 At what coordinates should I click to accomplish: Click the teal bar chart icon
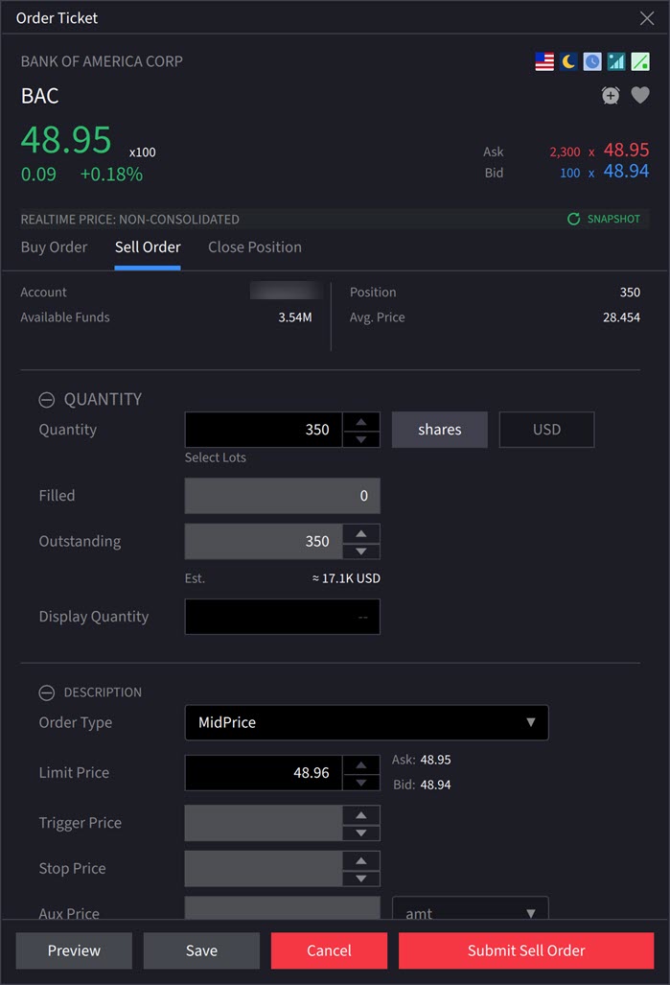[616, 61]
